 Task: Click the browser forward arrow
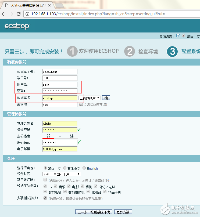pos(11,14)
